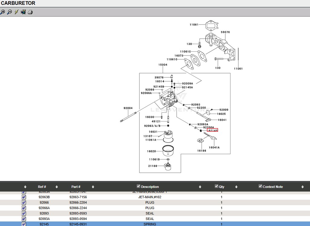Click the Part # column header
The height and width of the screenshot is (226, 310).
click(76, 187)
